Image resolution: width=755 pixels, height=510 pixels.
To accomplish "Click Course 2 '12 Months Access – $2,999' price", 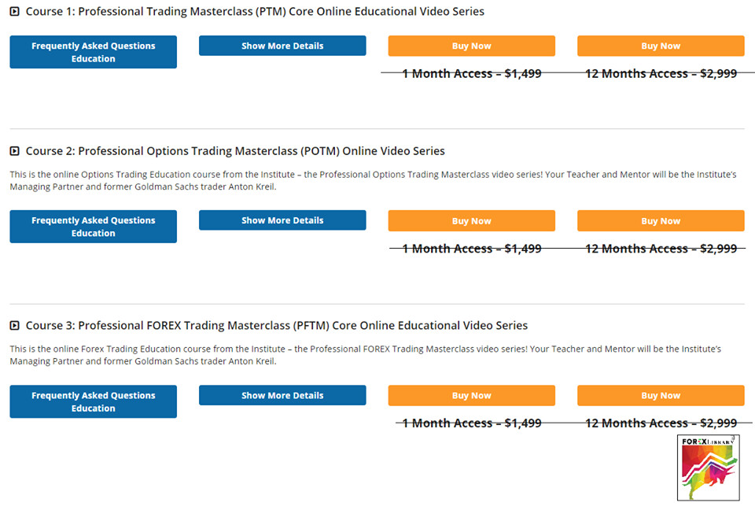I will [x=661, y=249].
